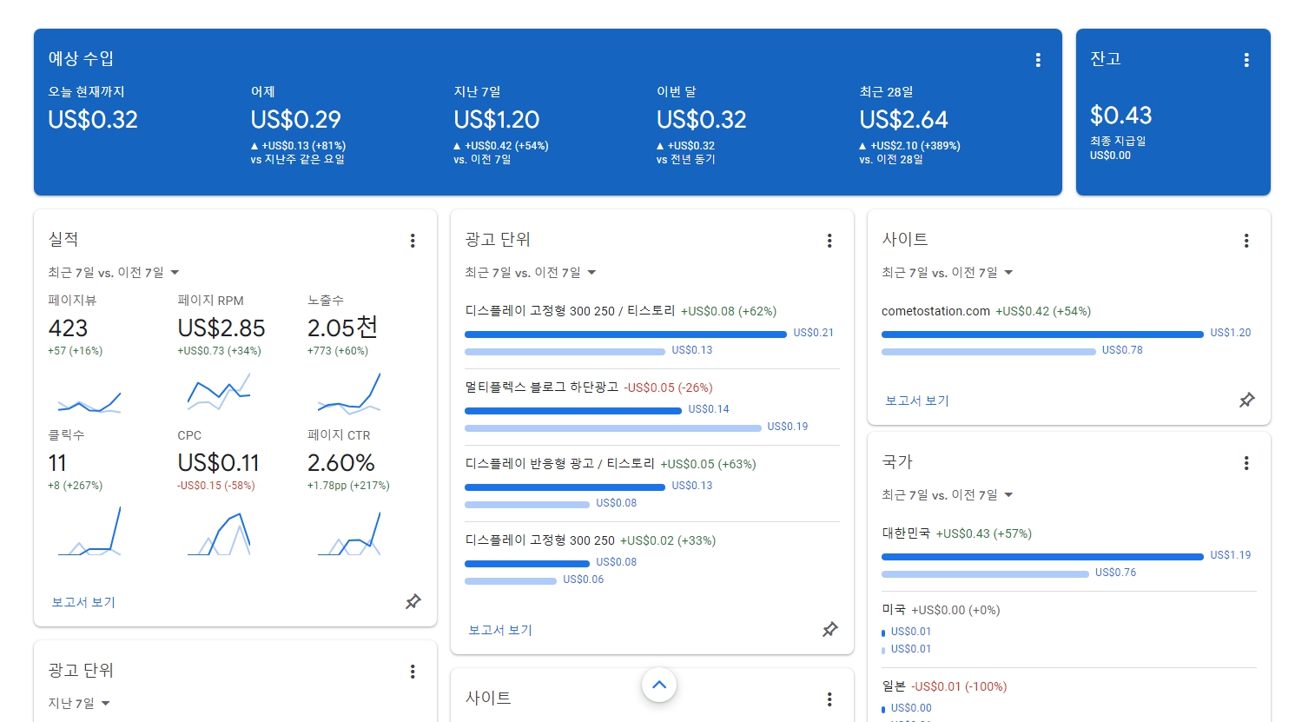
Task: Click 디스플레이 반응형 광고 / 티스토리 row label
Action: point(560,464)
